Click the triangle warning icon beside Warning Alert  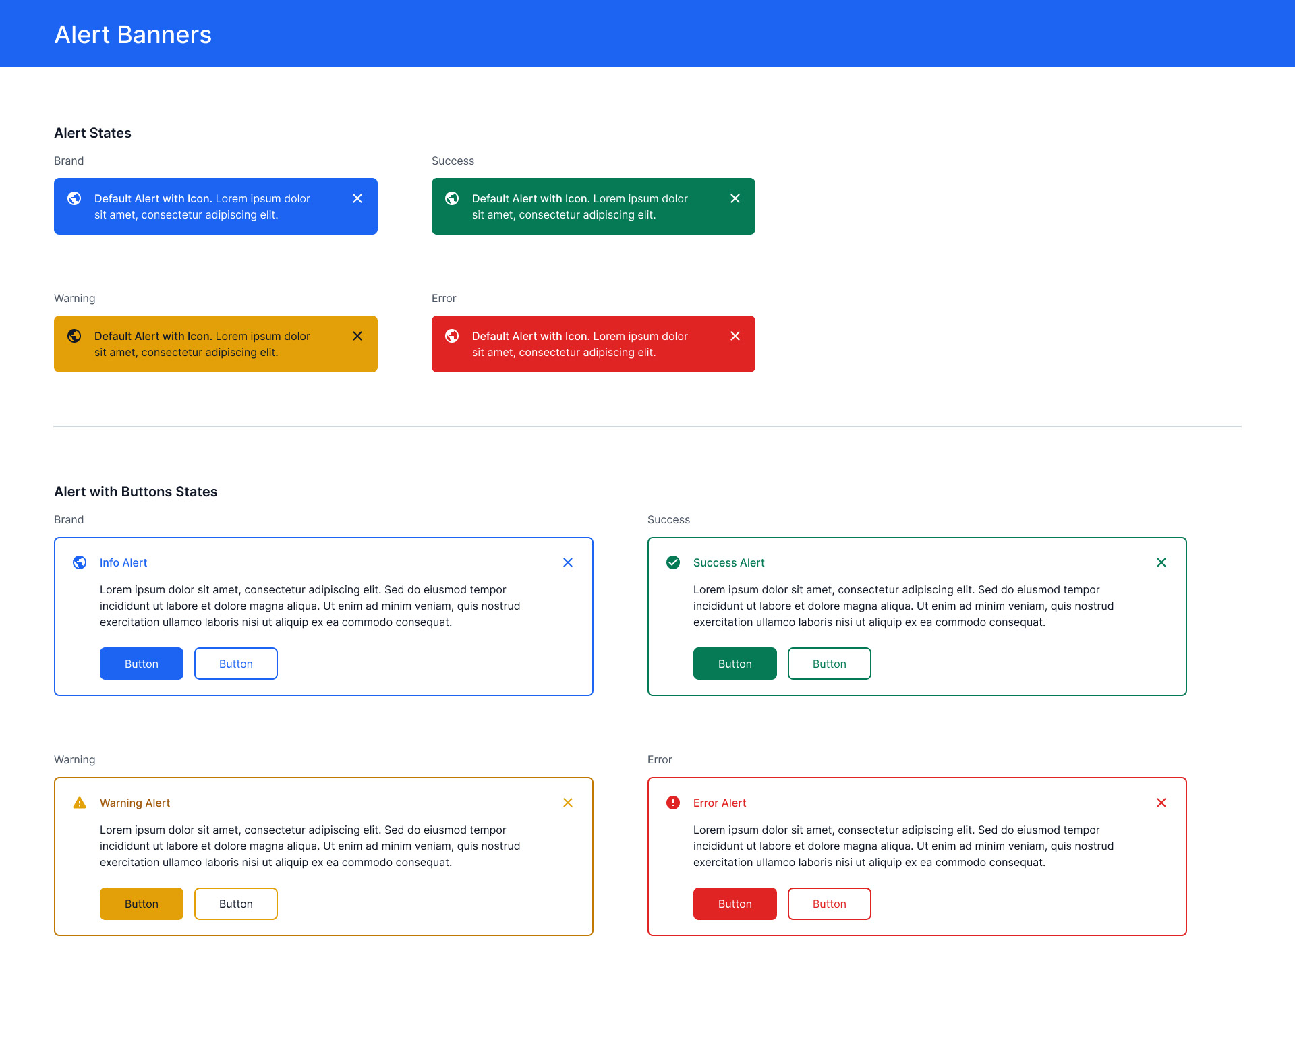coord(80,803)
